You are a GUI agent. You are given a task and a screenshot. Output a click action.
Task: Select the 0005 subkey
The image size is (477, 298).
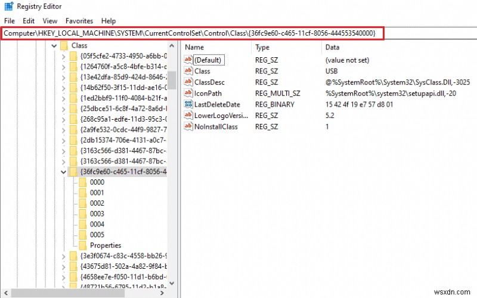click(x=97, y=235)
